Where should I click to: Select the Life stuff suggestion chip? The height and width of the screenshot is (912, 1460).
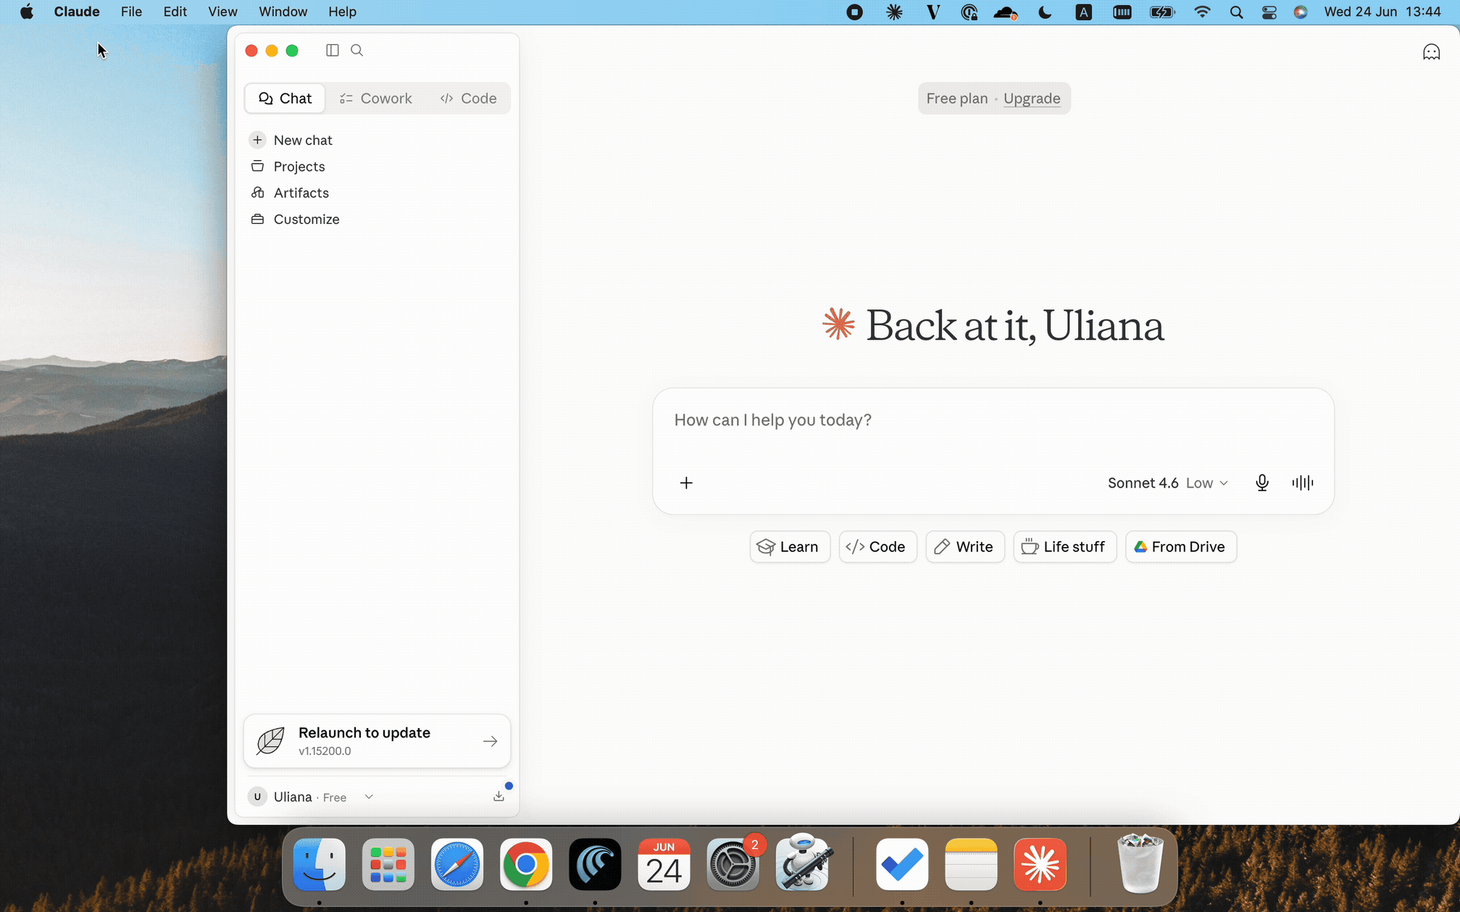tap(1064, 547)
